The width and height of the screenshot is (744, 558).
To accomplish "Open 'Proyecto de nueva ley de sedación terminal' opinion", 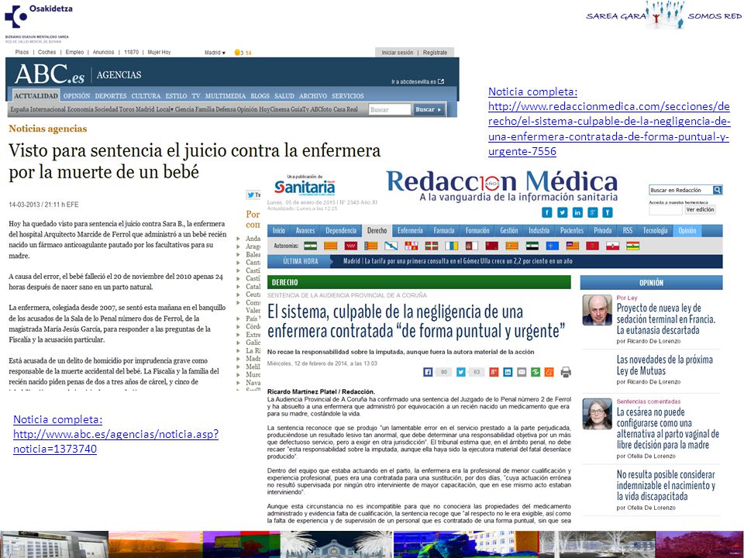I will [666, 319].
